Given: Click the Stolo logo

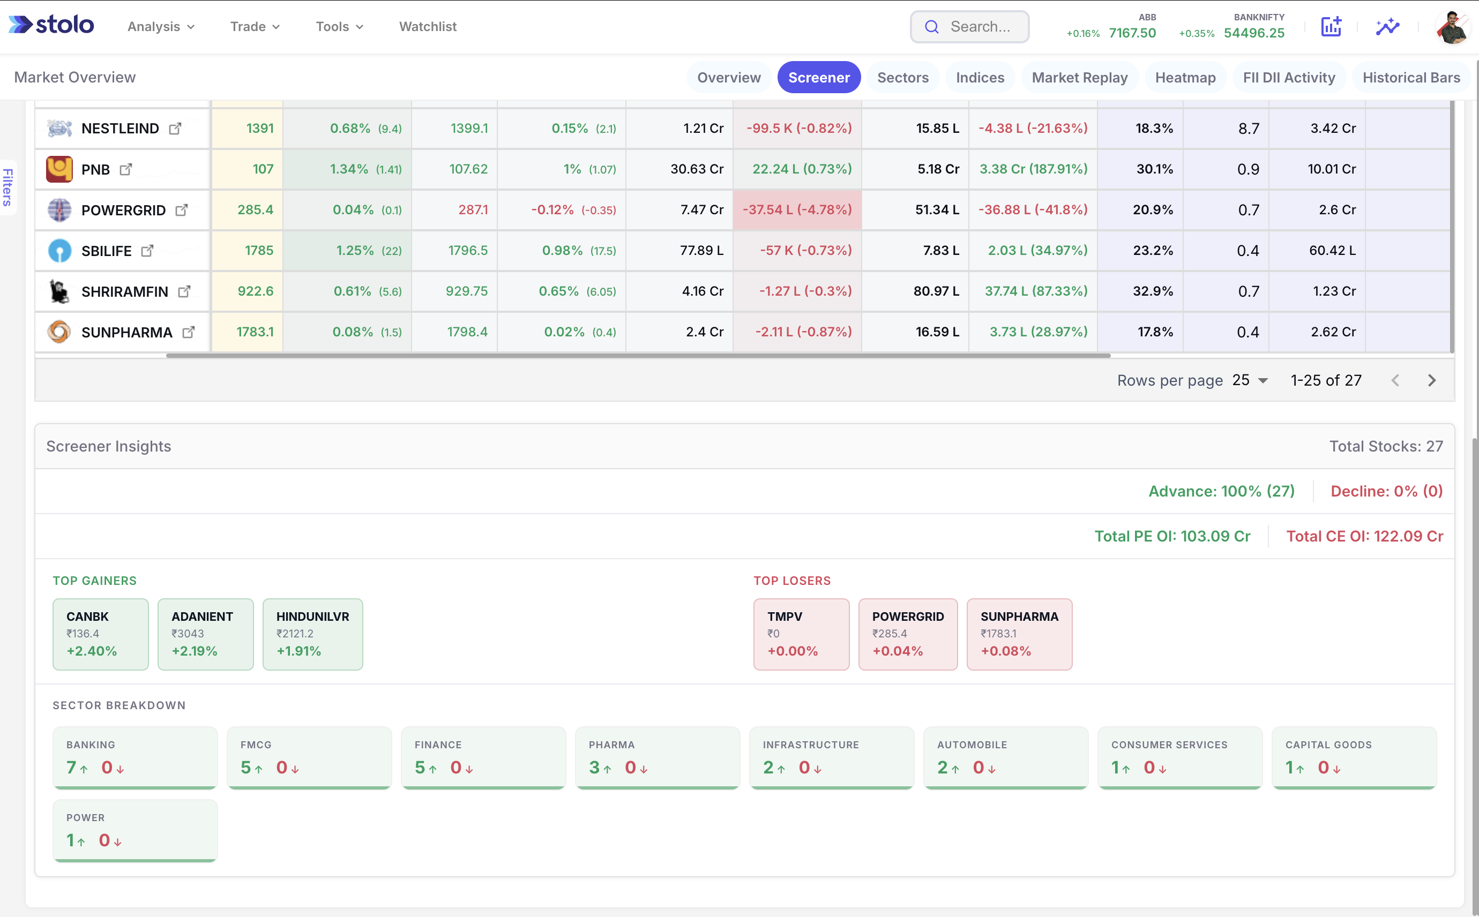Looking at the screenshot, I should pyautogui.click(x=51, y=25).
